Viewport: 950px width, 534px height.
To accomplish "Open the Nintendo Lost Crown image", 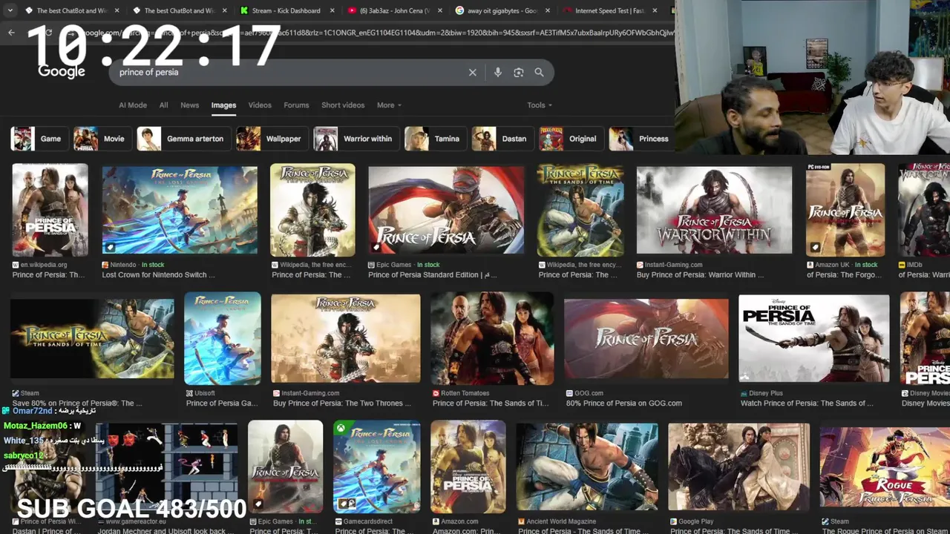I will 180,210.
